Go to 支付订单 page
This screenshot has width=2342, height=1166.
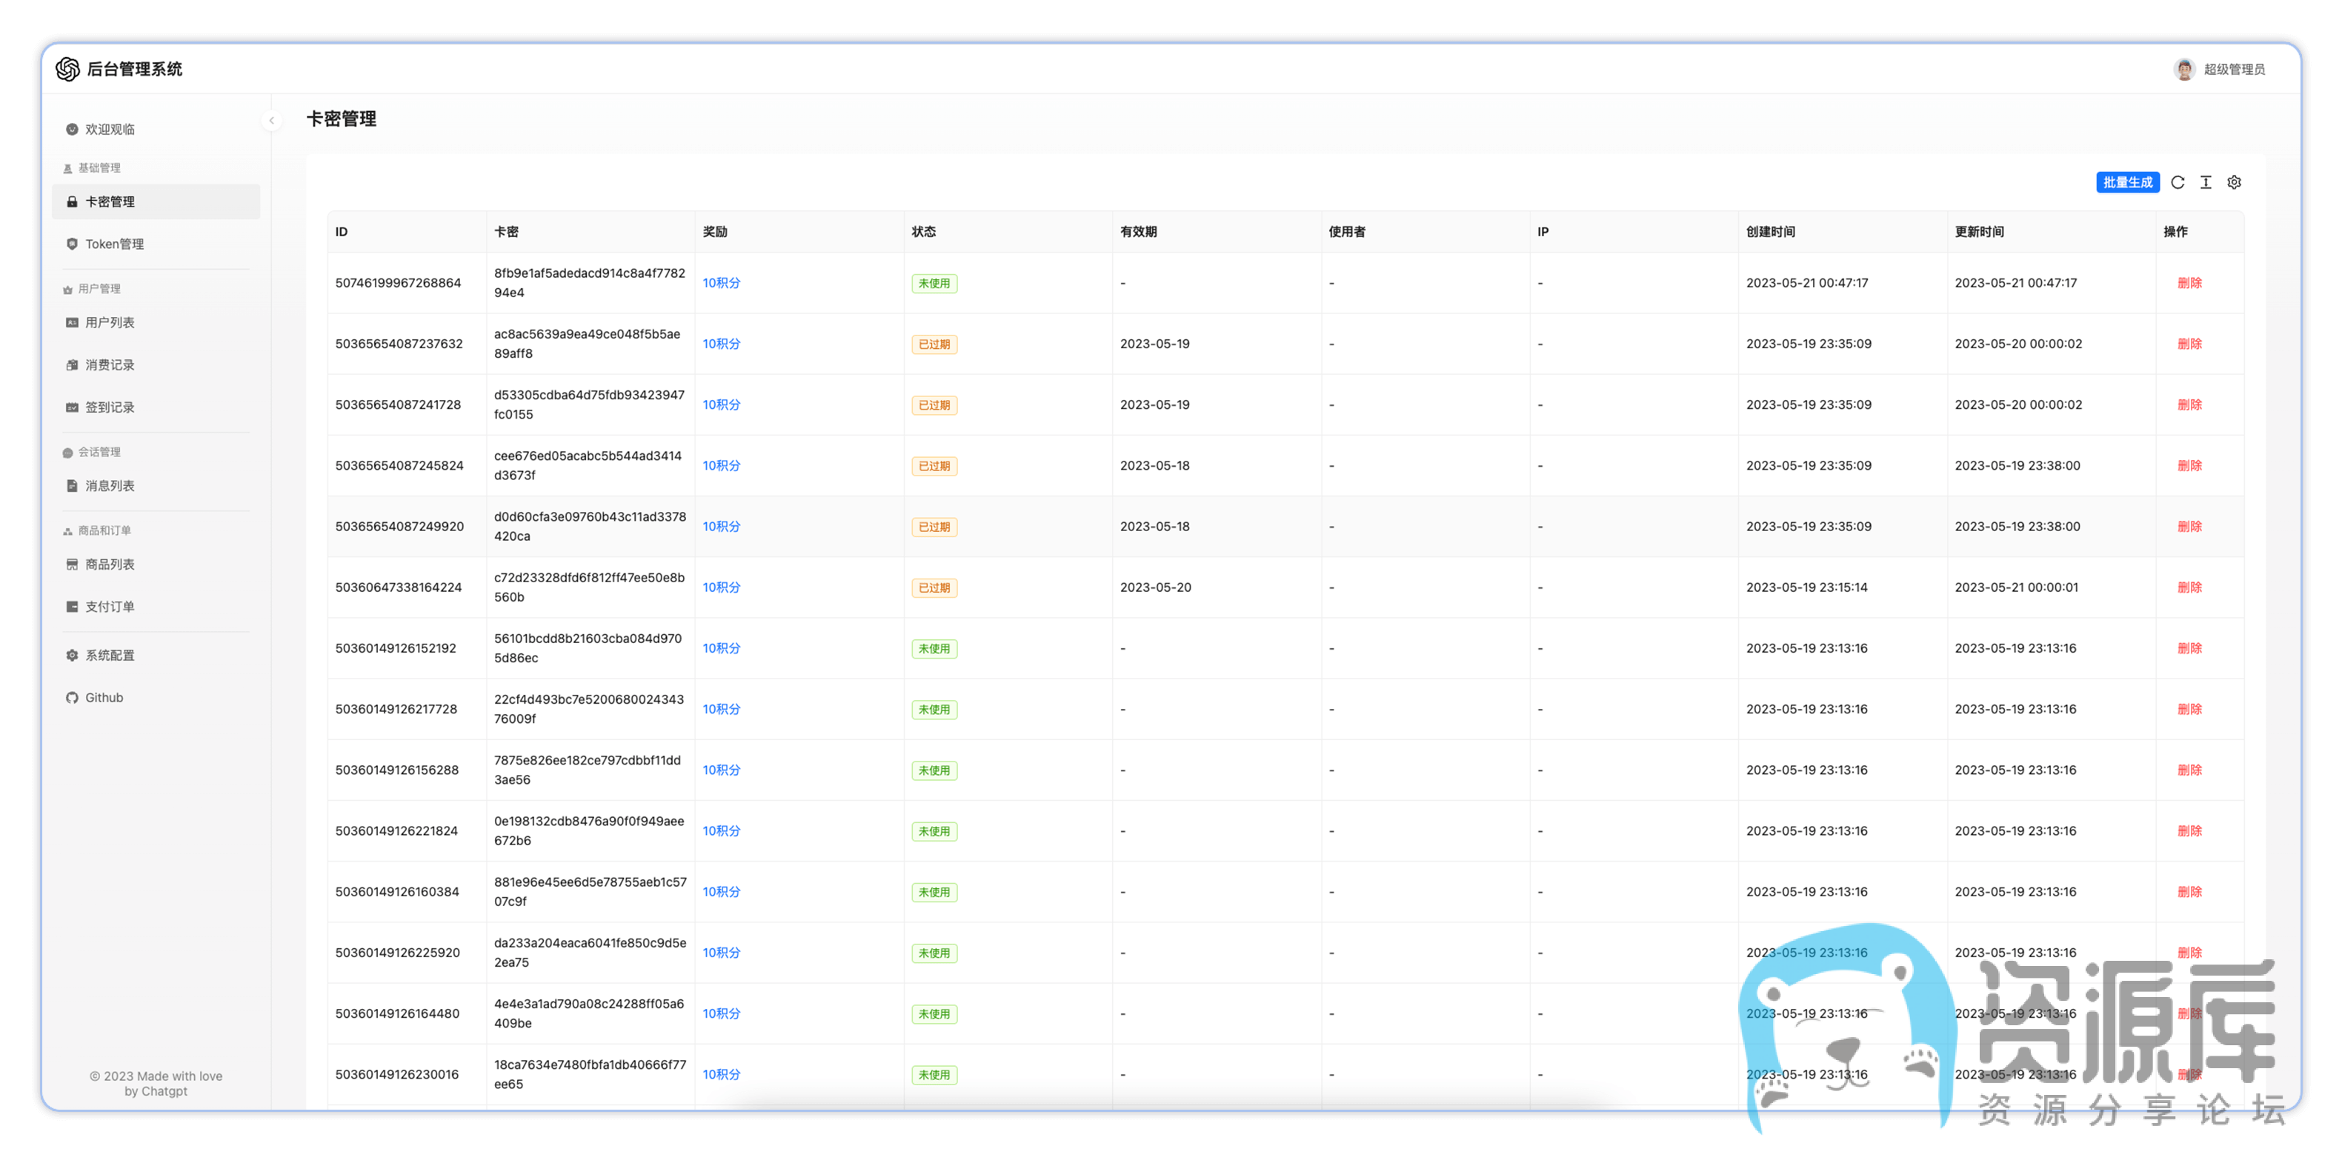(110, 606)
